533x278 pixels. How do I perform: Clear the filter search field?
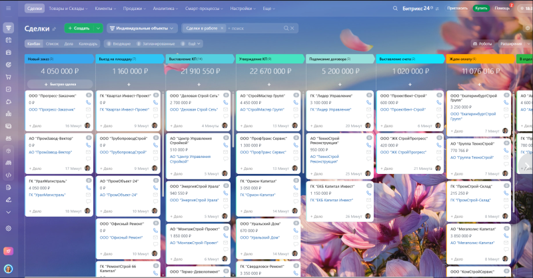click(x=292, y=28)
